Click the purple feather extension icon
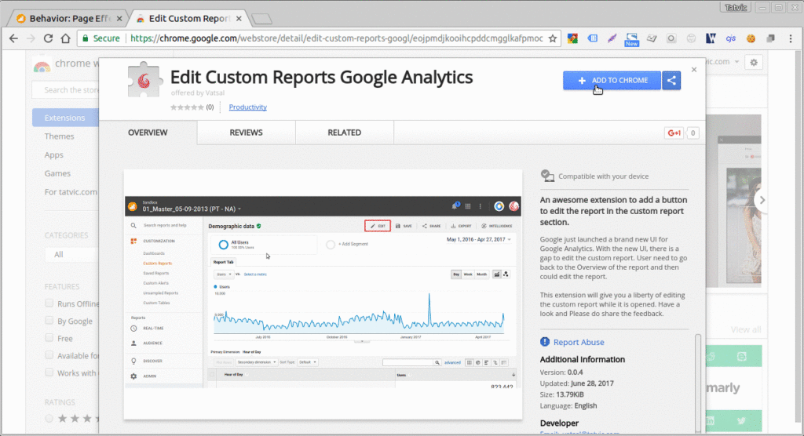Screen dimensions: 804x436 click(612, 38)
